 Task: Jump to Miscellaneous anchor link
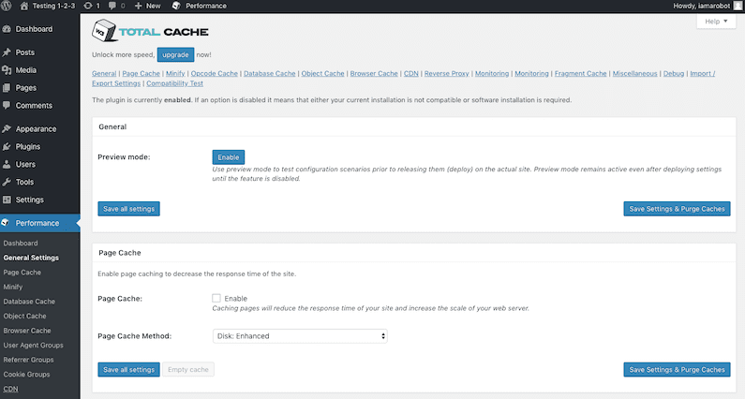pyautogui.click(x=634, y=74)
